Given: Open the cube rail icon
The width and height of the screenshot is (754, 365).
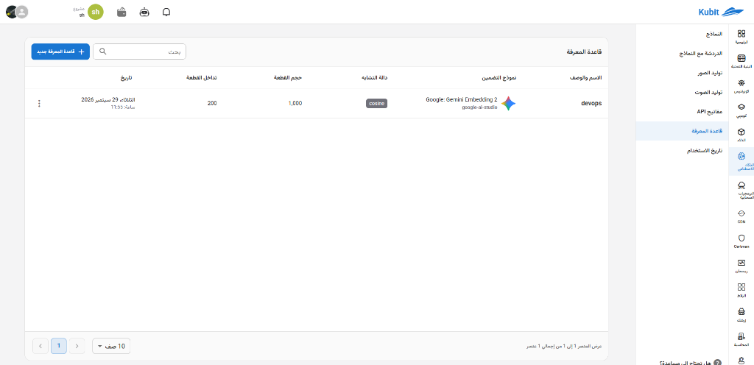Looking at the screenshot, I should pos(741,135).
